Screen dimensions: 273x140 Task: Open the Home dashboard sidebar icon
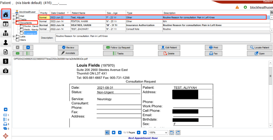point(6,14)
